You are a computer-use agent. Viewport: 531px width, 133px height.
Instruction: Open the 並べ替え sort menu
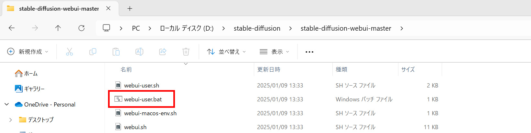(226, 52)
